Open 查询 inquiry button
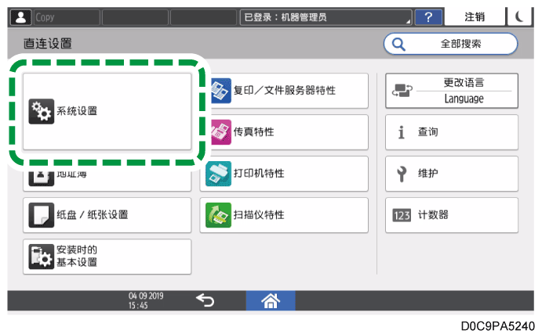This screenshot has height=334, width=542. pyautogui.click(x=452, y=132)
